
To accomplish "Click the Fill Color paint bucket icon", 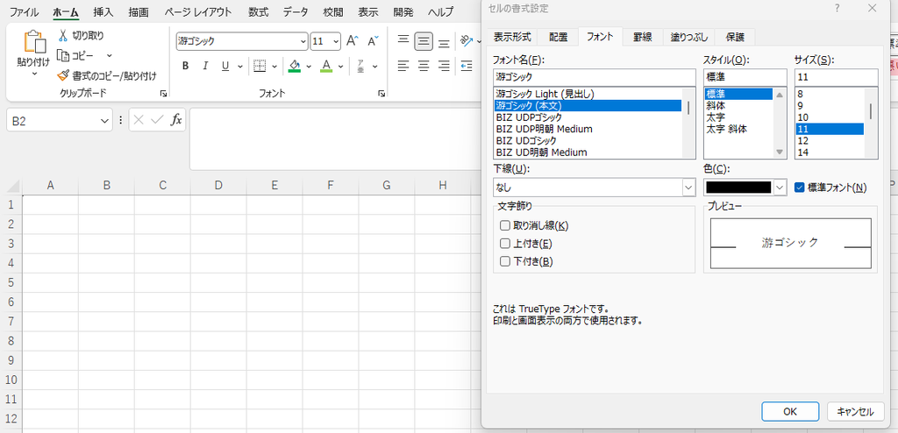I will click(295, 66).
